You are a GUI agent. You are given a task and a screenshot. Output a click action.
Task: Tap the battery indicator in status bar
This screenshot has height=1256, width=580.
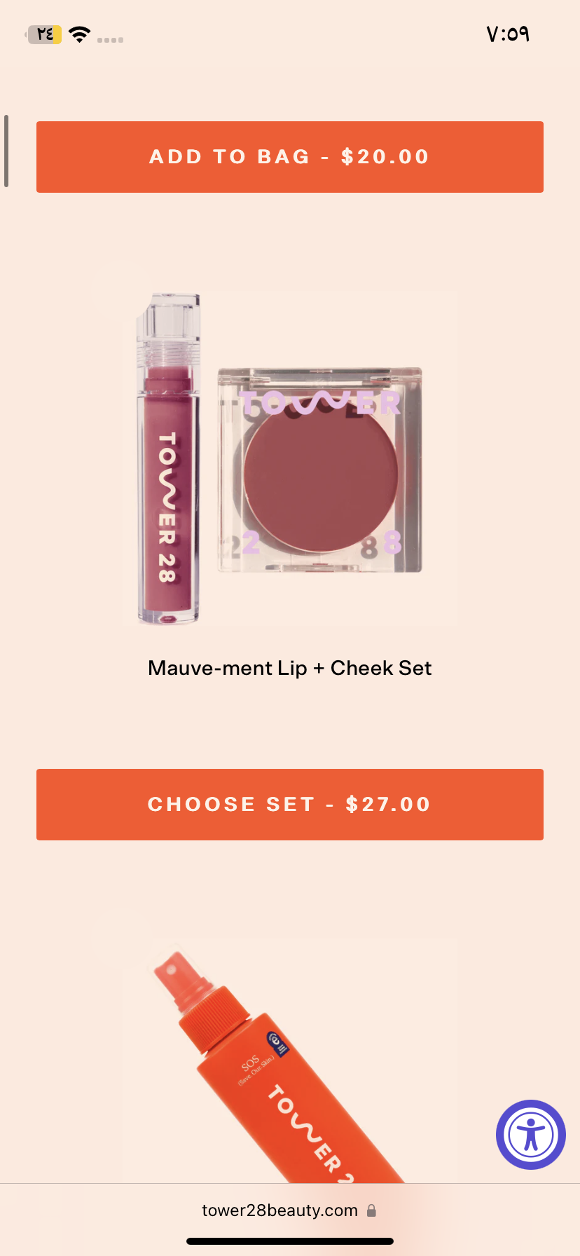(x=43, y=34)
